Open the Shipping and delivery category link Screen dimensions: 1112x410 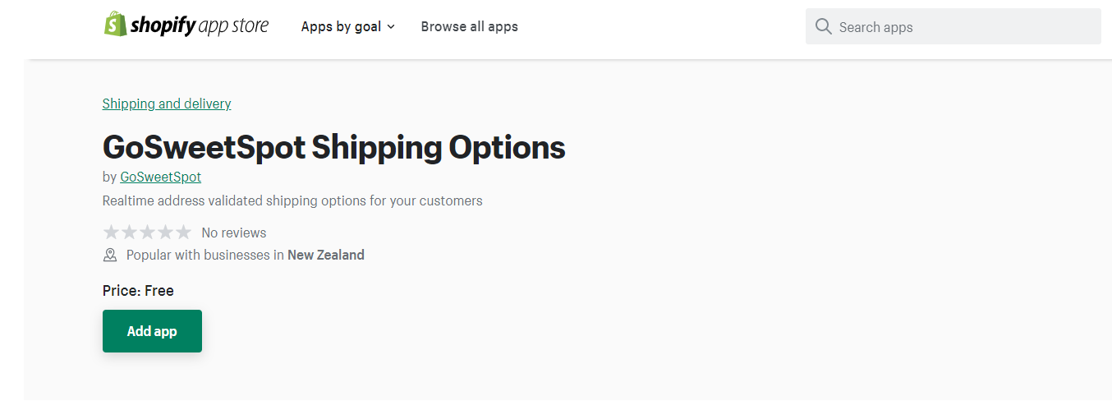click(x=167, y=104)
